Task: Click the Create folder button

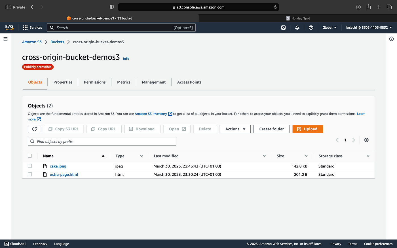Action: [272, 129]
